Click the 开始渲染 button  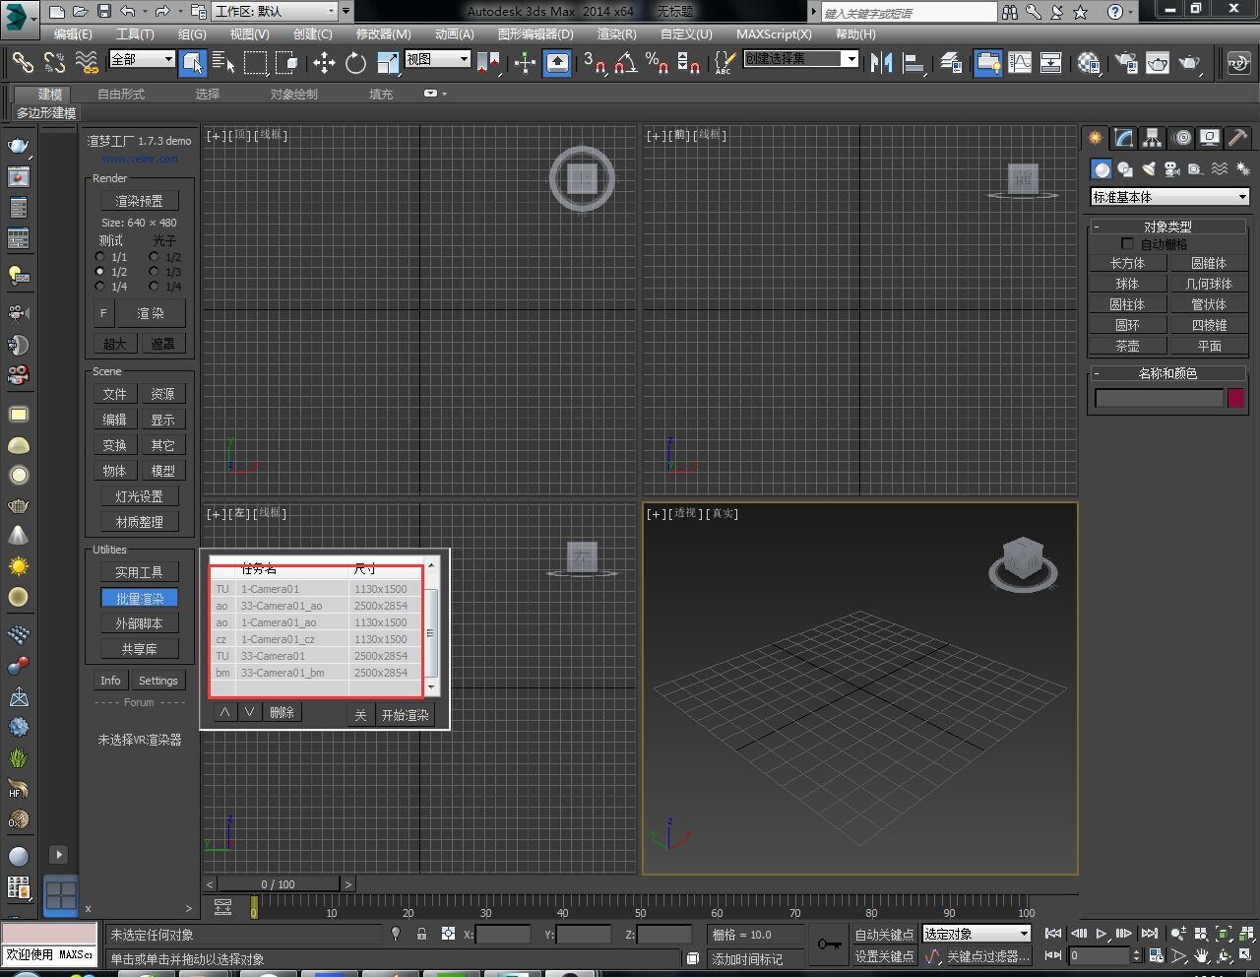click(405, 715)
